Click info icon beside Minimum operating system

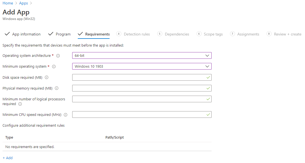coord(54,67)
